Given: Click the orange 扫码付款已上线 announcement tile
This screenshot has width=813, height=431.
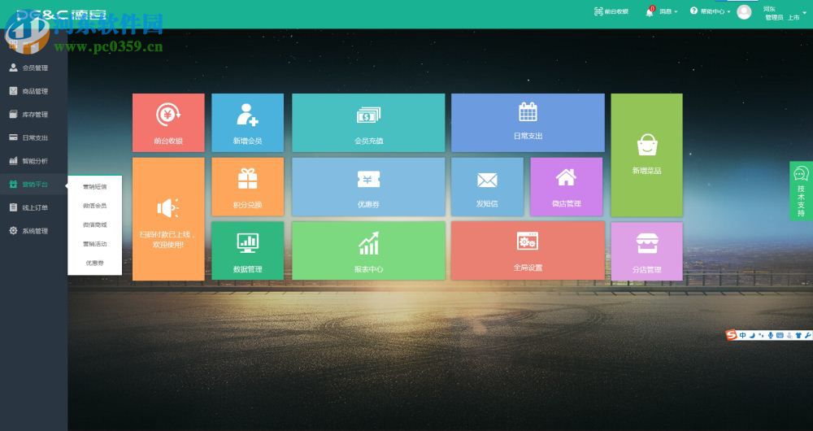Looking at the screenshot, I should pyautogui.click(x=168, y=219).
